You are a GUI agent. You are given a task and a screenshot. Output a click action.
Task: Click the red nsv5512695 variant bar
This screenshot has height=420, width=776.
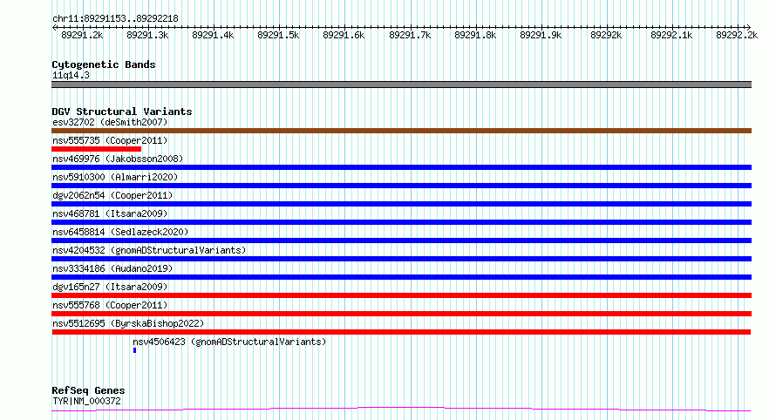[x=401, y=332]
